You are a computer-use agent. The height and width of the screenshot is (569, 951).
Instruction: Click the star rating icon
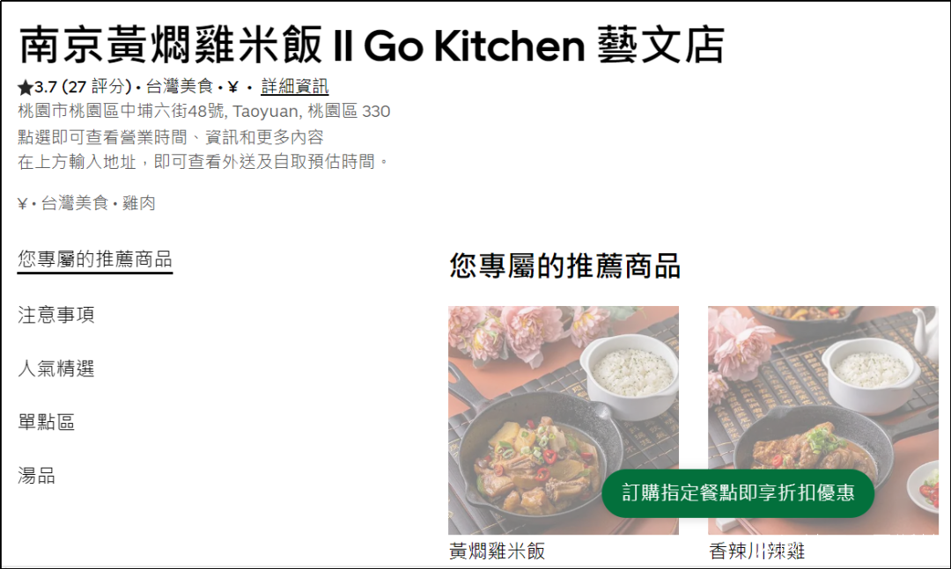coord(26,88)
